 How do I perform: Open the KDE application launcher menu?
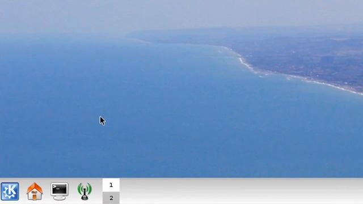pos(10,192)
